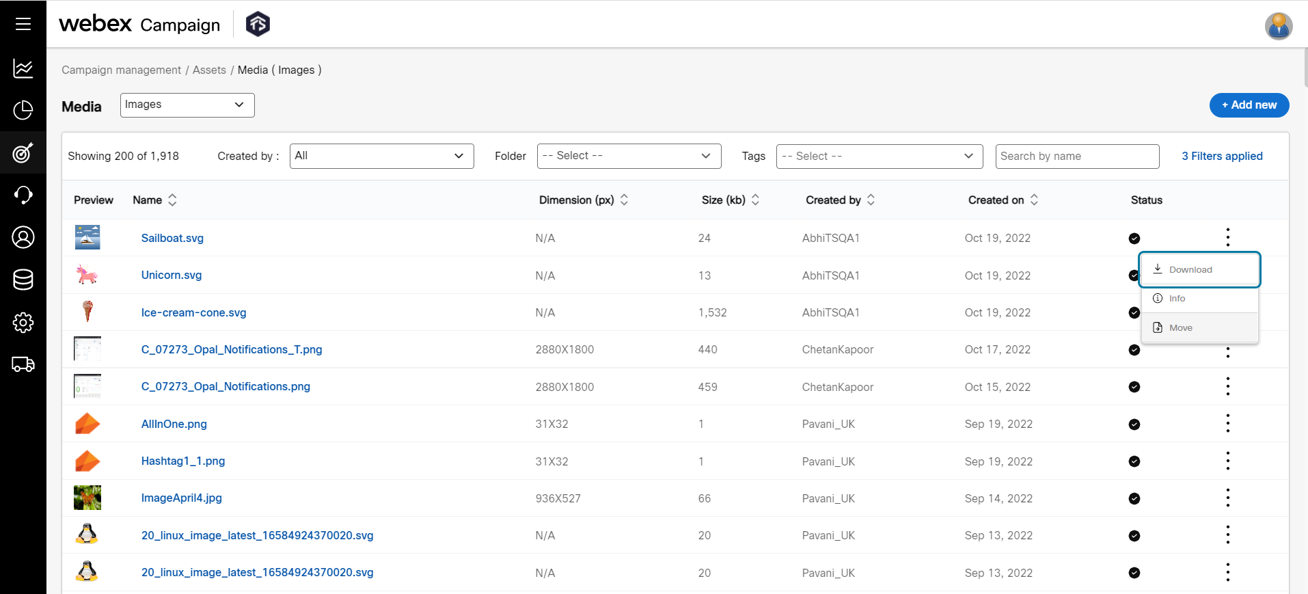This screenshot has width=1308, height=594.
Task: Open three-dot menu for AllInOne.png row
Action: click(x=1228, y=424)
